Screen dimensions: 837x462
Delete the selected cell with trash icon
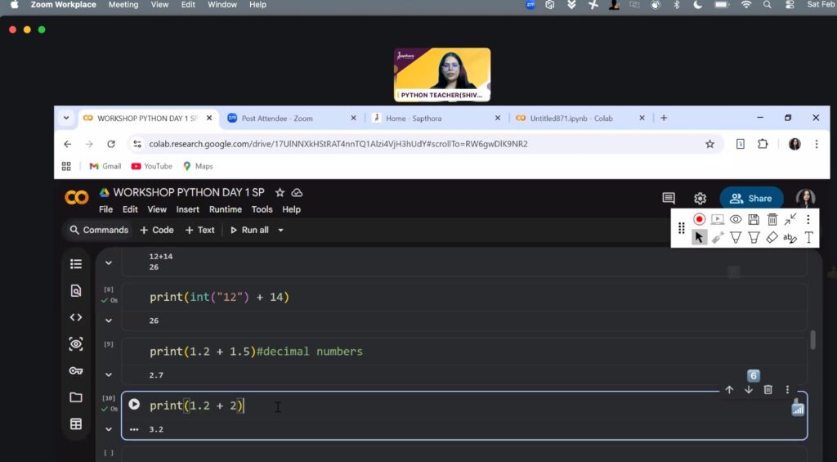pos(768,390)
